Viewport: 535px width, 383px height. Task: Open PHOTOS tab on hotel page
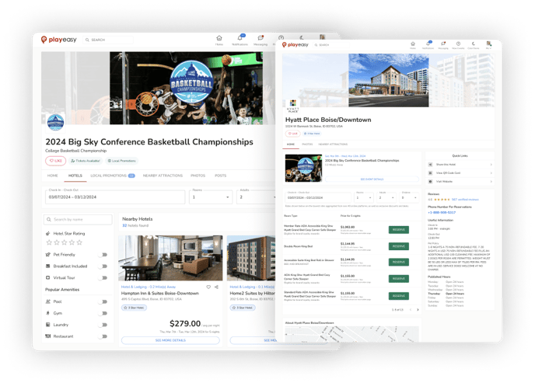point(307,144)
